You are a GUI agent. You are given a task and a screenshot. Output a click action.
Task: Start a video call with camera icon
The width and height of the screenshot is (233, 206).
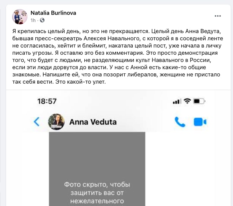(x=200, y=122)
